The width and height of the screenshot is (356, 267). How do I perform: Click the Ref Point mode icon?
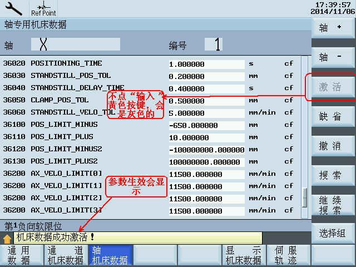coord(43,9)
